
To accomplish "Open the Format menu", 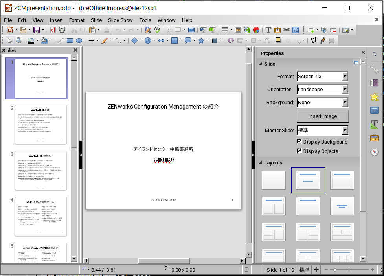I will [76, 20].
